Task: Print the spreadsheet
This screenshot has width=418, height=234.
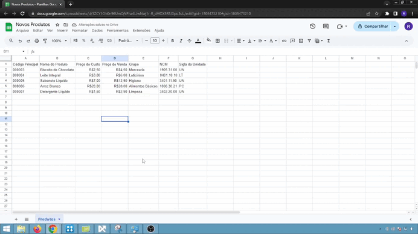Action: pos(37,41)
